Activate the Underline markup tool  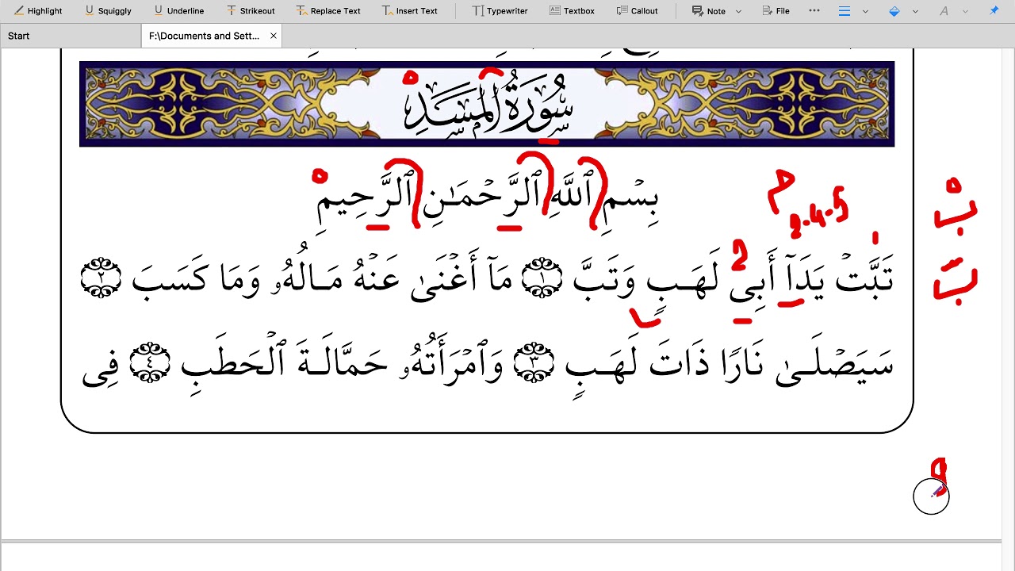[x=178, y=11]
